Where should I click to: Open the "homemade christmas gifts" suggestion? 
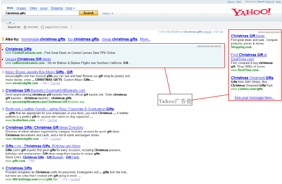click(43, 40)
